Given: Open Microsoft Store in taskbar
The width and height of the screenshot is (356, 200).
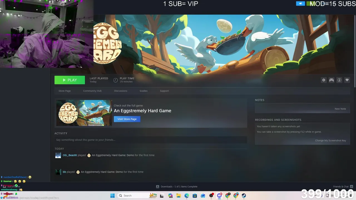Looking at the screenshot, I should tap(195, 196).
